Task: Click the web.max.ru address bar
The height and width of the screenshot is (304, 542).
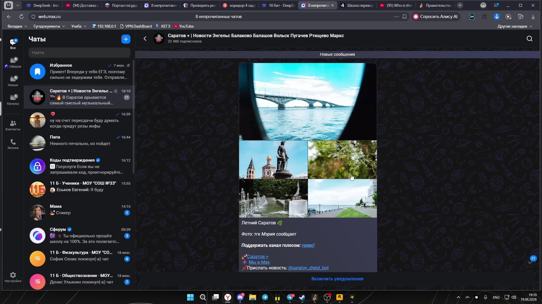Action: point(49,17)
